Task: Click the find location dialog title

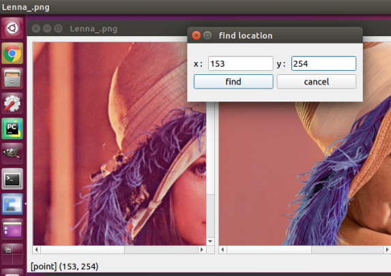Action: click(246, 36)
